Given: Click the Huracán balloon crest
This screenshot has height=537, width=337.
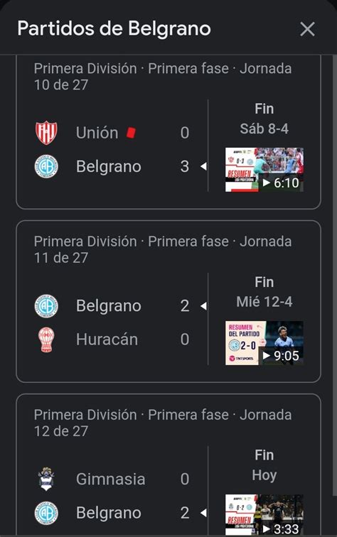Looking at the screenshot, I should pyautogui.click(x=46, y=340).
